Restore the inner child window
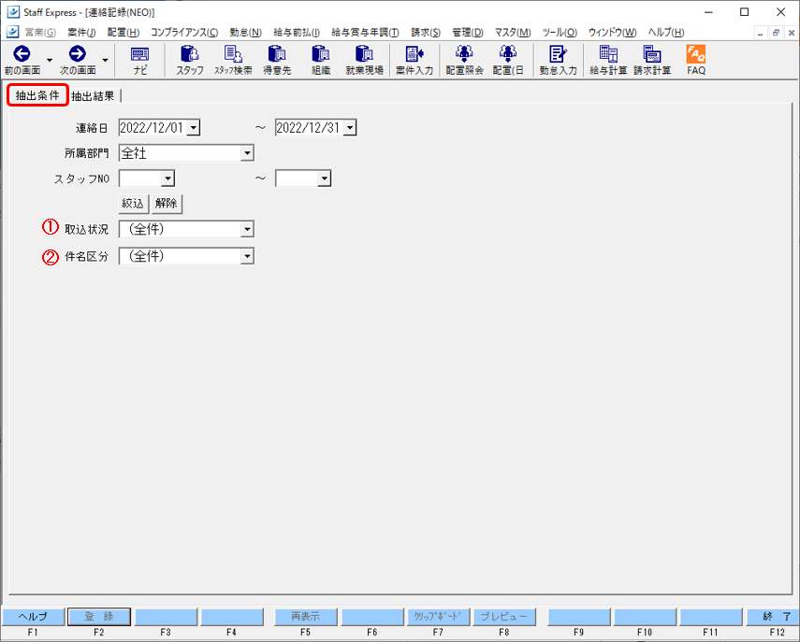The image size is (800, 642). [x=776, y=33]
